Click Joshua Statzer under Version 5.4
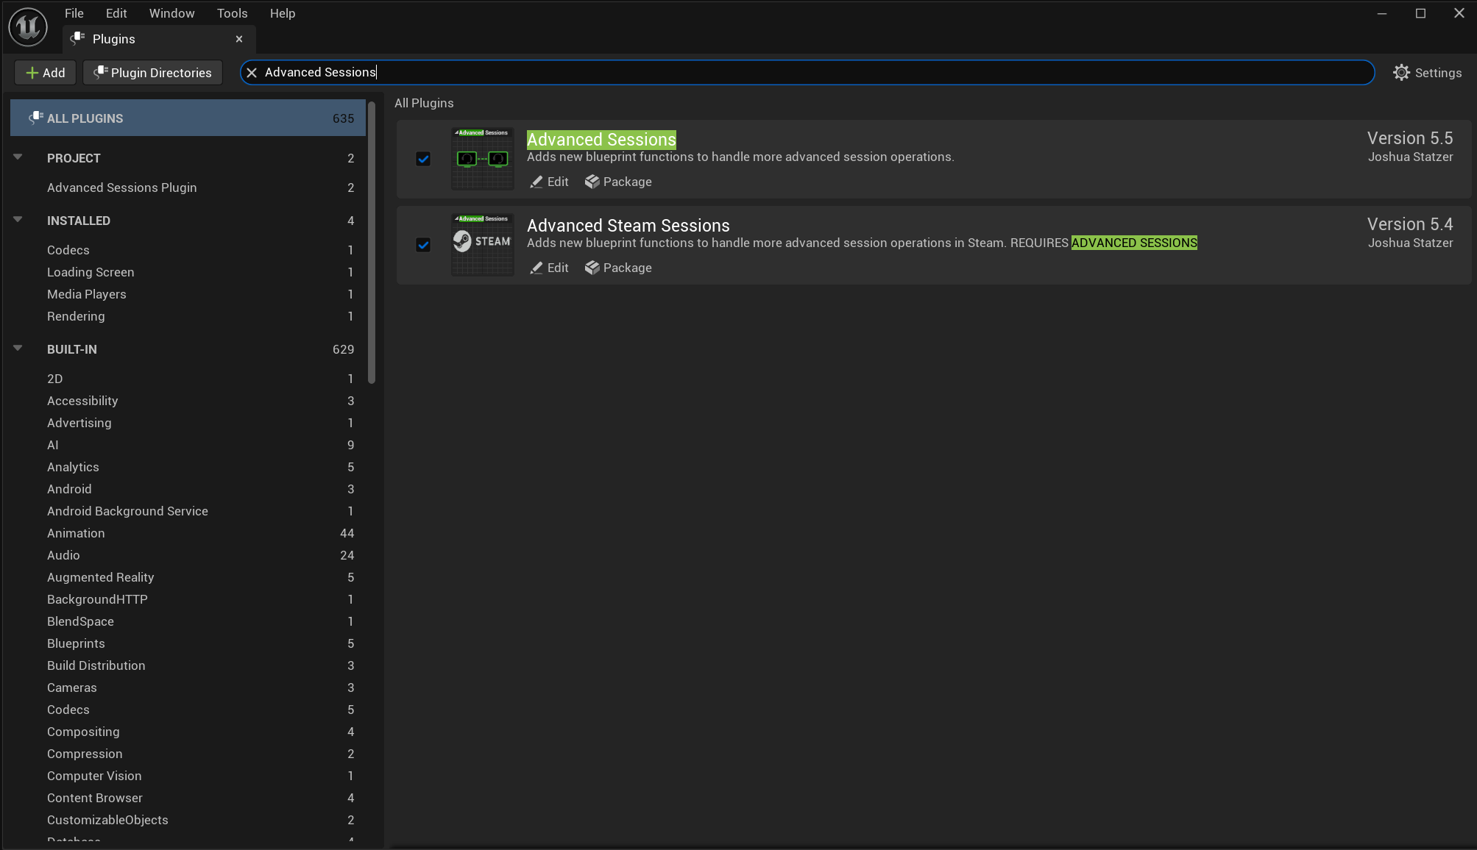Viewport: 1477px width, 850px height. 1410,243
